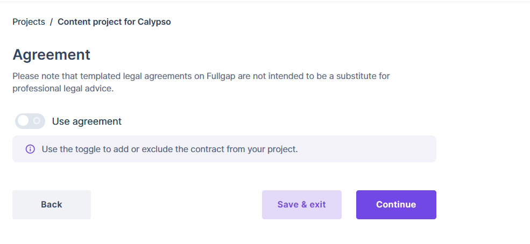Click the Save & exit button
The height and width of the screenshot is (244, 530).
click(x=301, y=205)
